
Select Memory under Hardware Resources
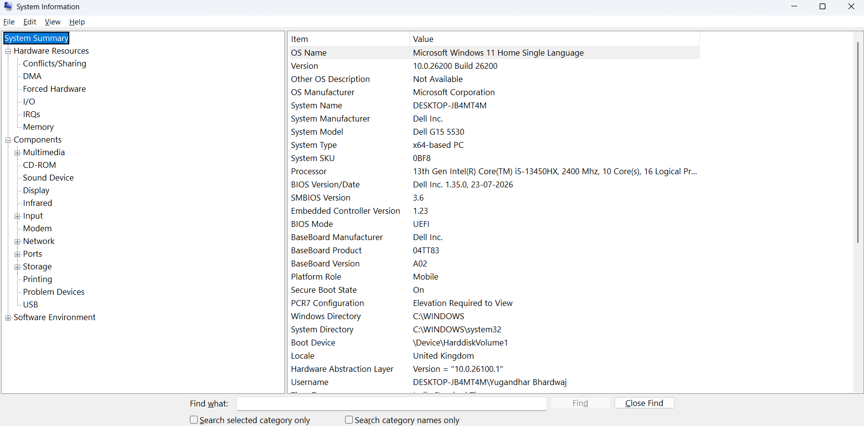tap(38, 127)
